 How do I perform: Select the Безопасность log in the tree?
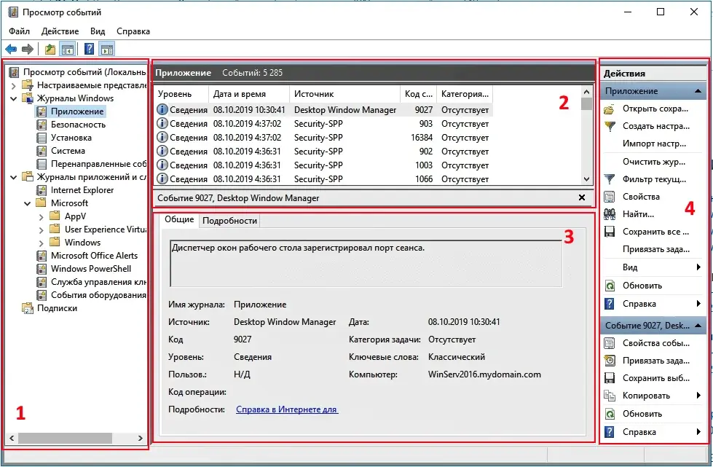[78, 125]
